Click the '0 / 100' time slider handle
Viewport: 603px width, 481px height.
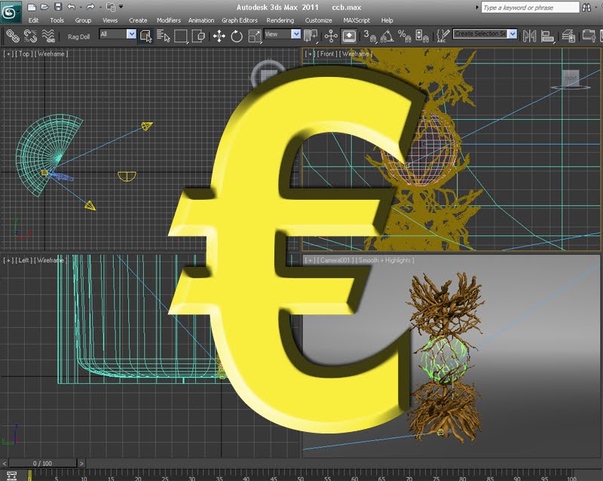(43, 464)
